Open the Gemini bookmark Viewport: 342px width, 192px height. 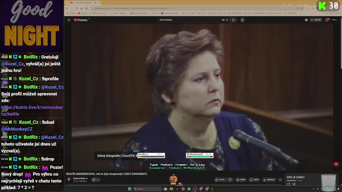click(x=156, y=13)
